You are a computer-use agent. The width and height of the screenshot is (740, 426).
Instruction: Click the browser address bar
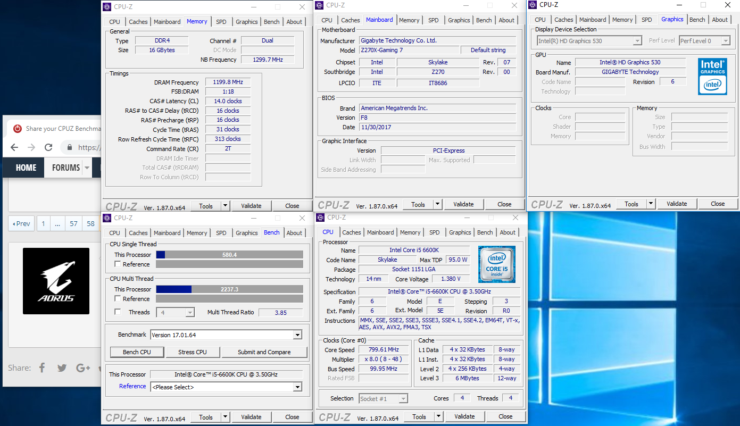point(80,147)
